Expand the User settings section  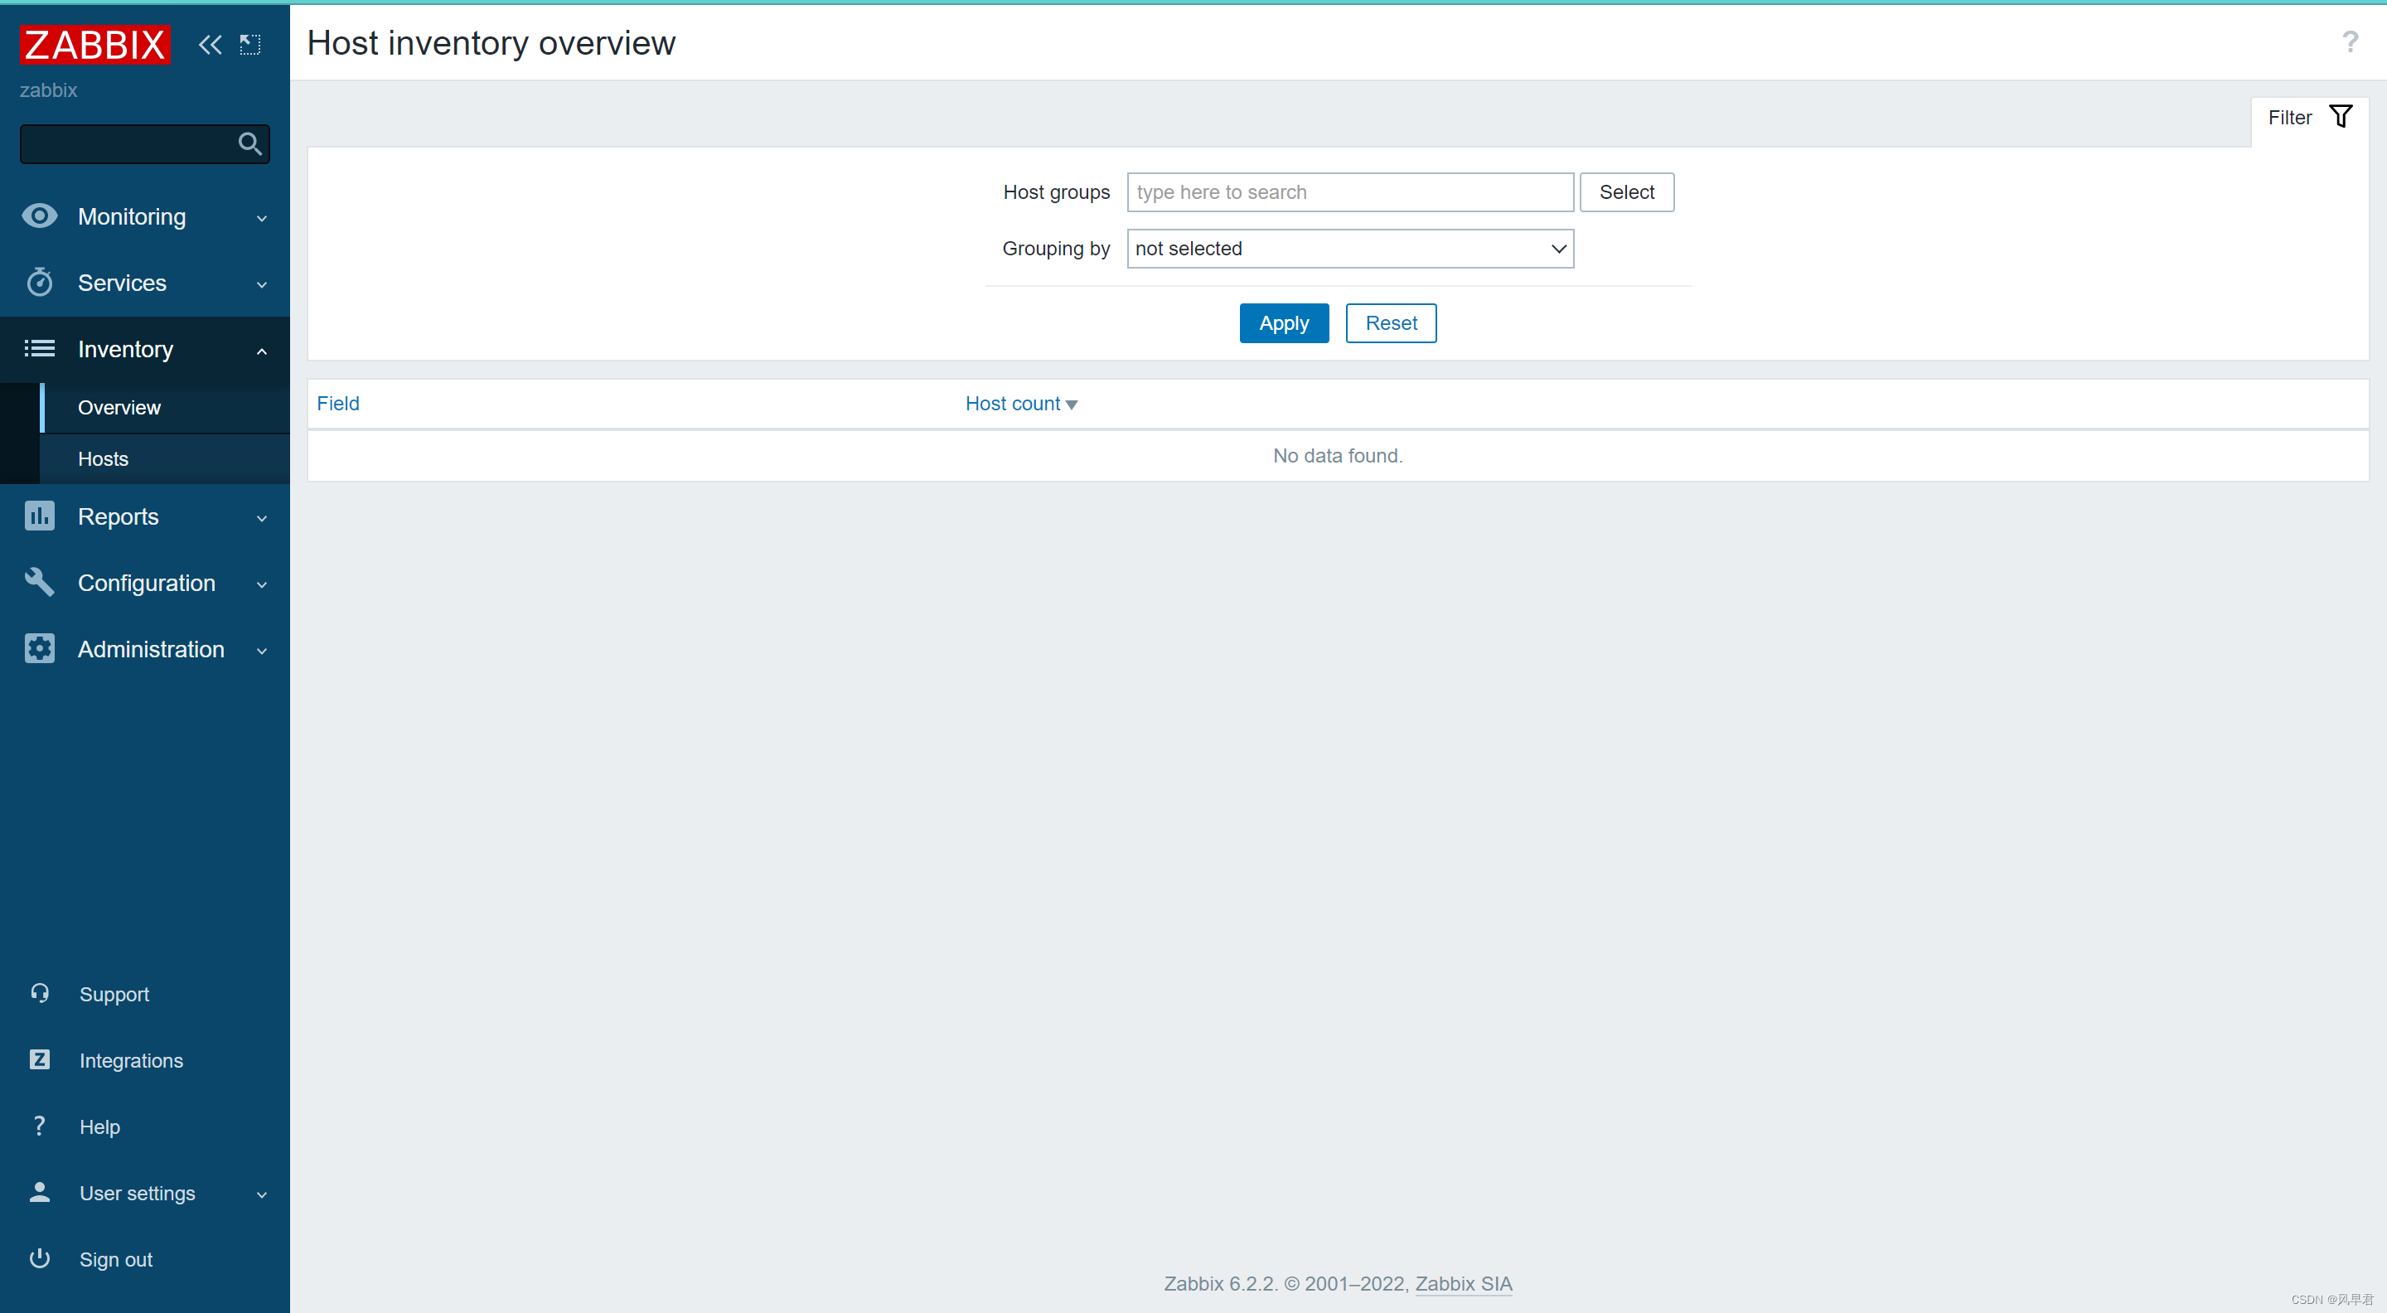[x=260, y=1194]
